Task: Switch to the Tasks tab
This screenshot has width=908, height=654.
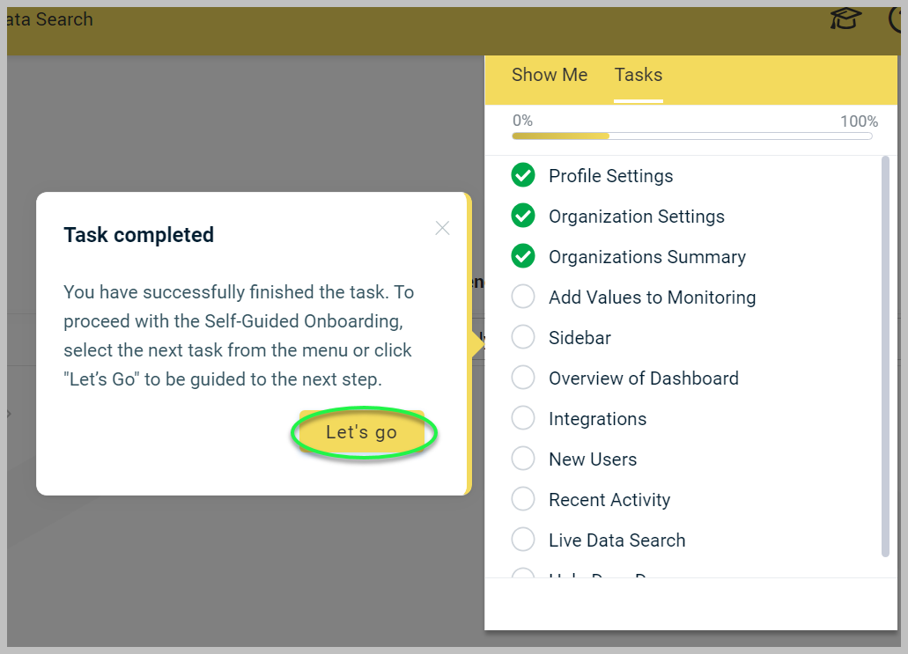Action: (x=639, y=75)
